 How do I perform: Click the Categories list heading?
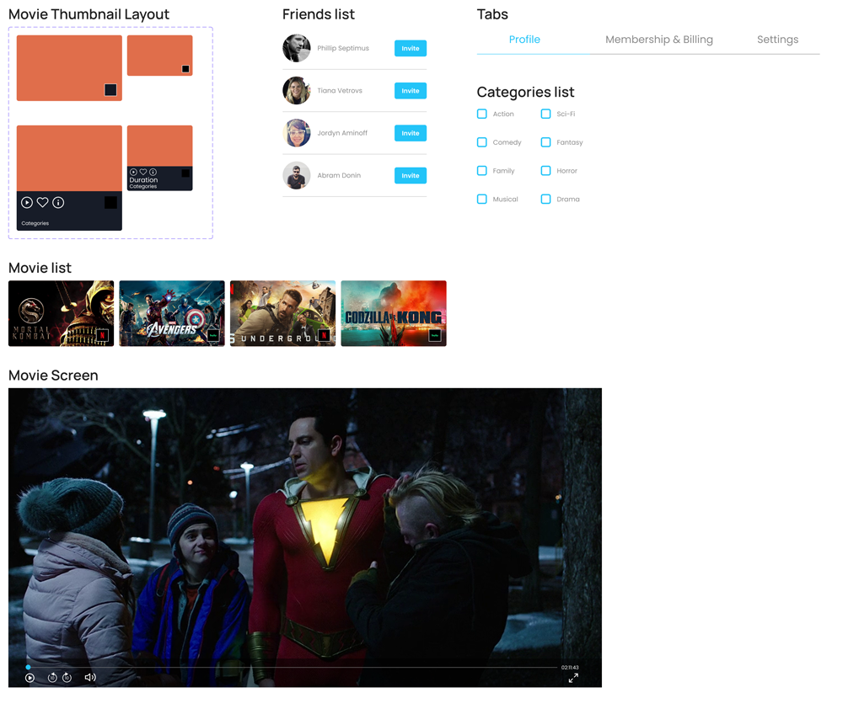525,93
